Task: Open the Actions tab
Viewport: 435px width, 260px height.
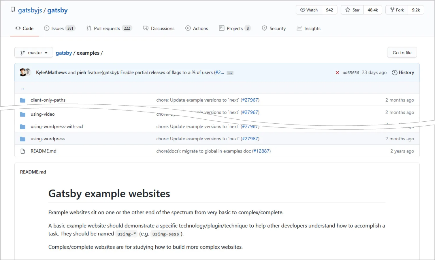Action: [x=197, y=28]
